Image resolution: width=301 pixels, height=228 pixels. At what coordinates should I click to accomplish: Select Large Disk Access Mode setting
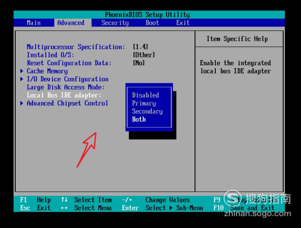(x=66, y=87)
